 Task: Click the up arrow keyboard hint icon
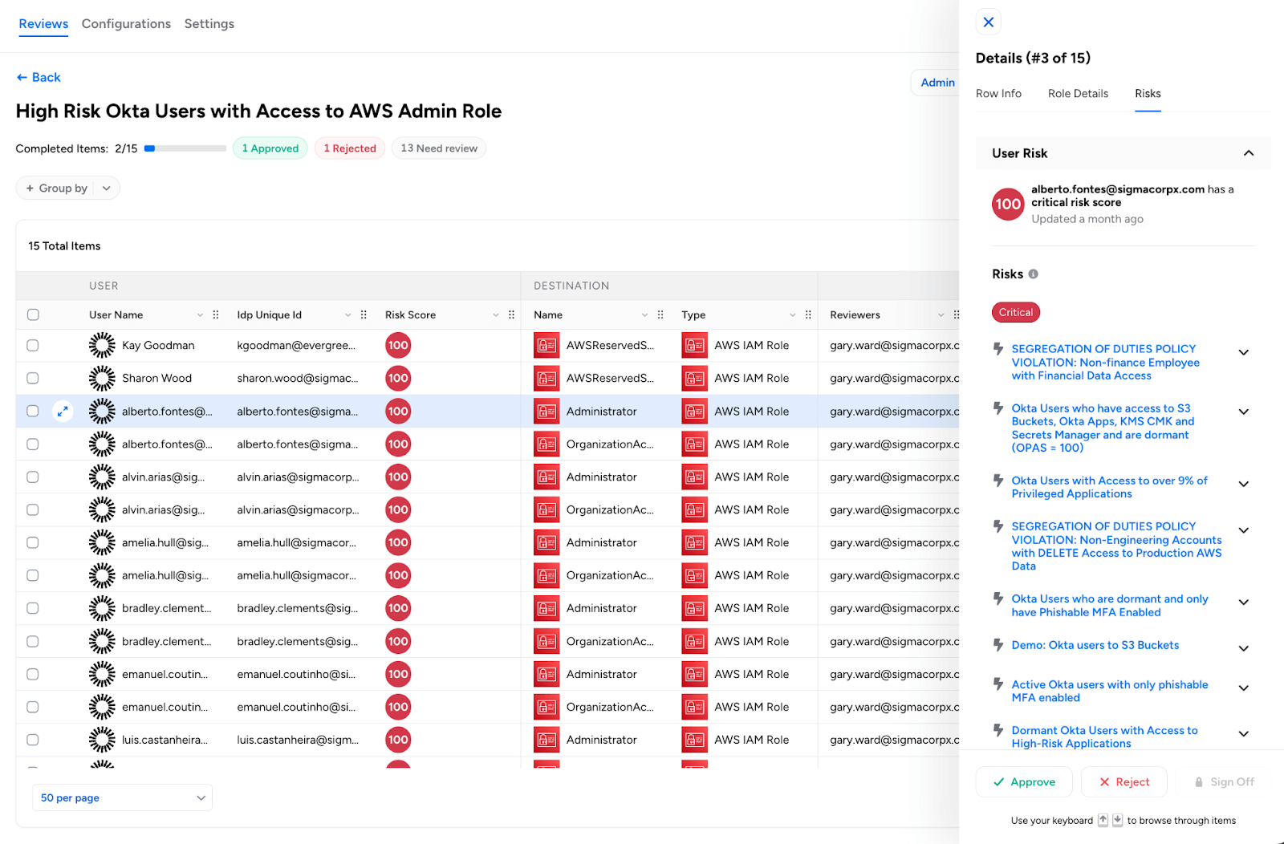[1103, 820]
